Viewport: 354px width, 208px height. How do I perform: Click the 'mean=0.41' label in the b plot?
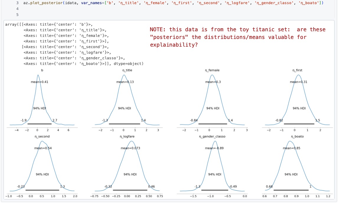tap(40, 82)
